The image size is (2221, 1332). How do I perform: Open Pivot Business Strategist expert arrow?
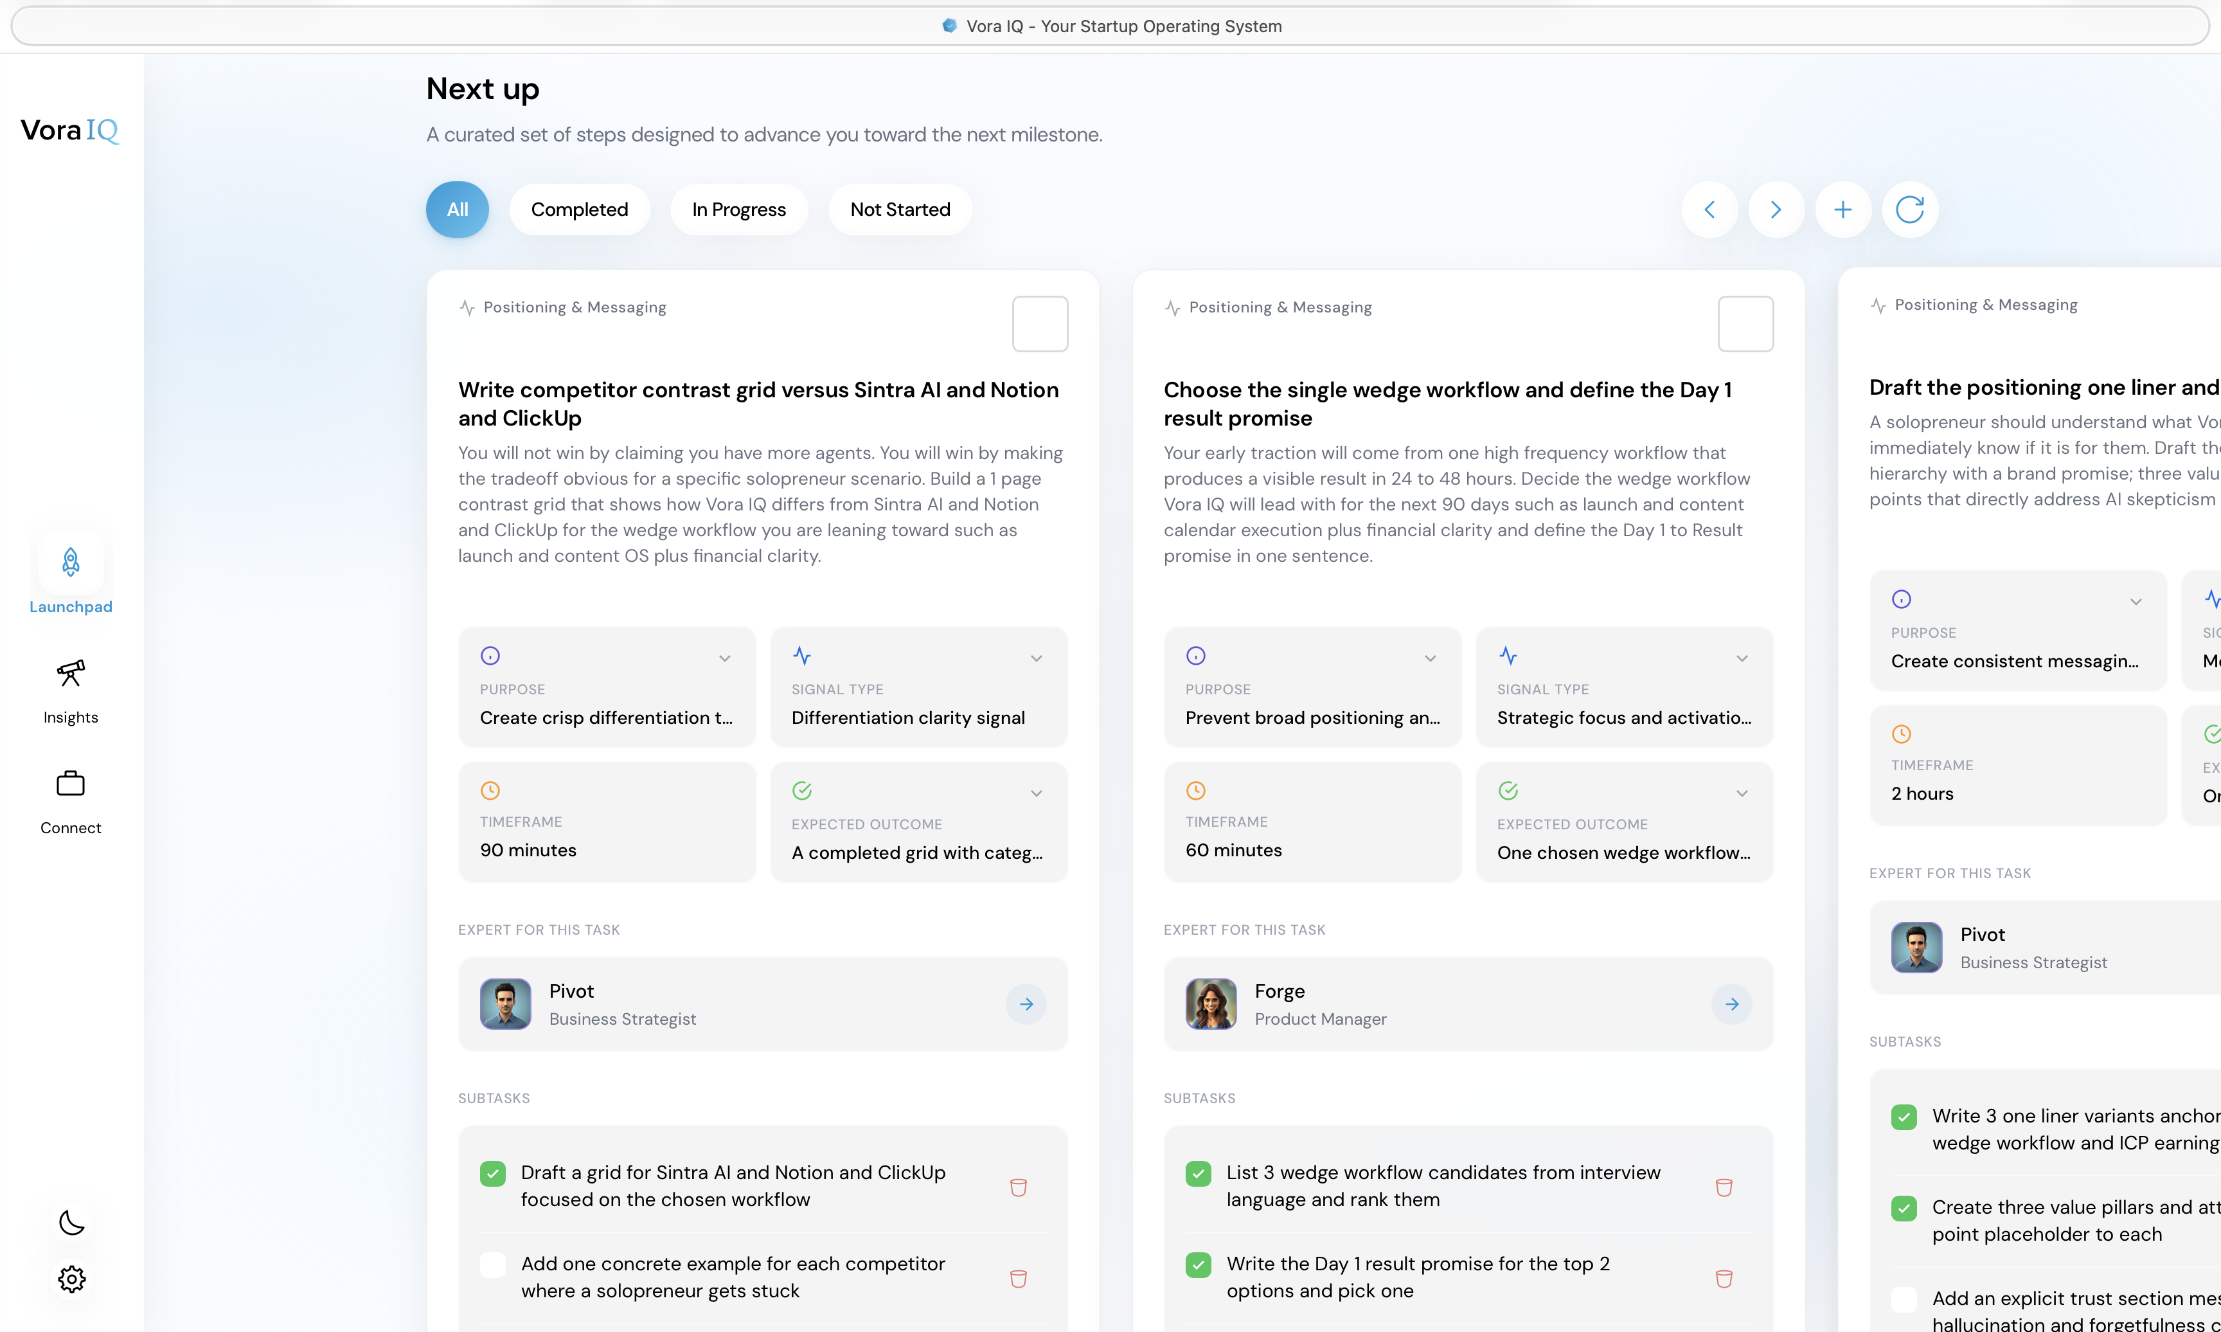pos(1026,1004)
